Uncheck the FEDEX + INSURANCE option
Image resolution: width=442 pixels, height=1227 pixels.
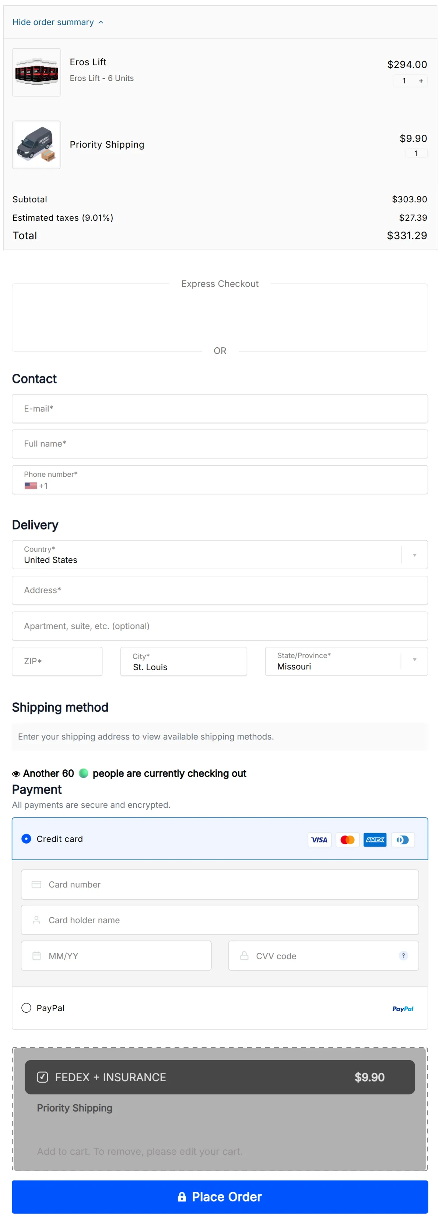(x=43, y=1077)
